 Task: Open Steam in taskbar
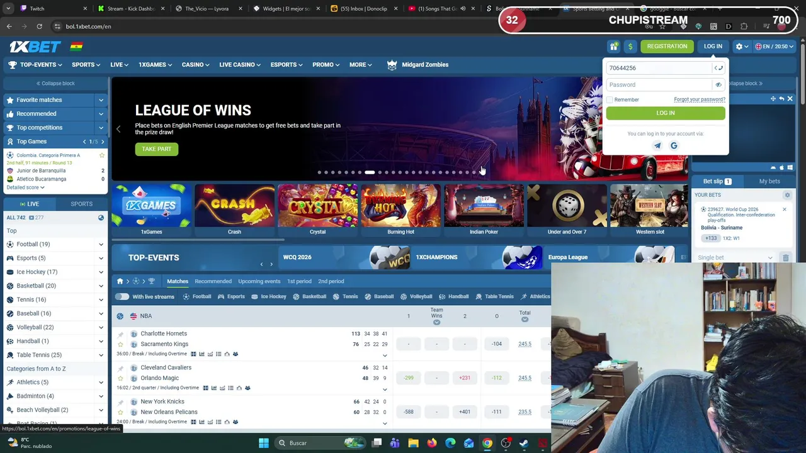coord(524,443)
